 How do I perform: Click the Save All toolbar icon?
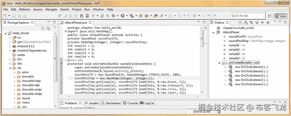click(19, 16)
